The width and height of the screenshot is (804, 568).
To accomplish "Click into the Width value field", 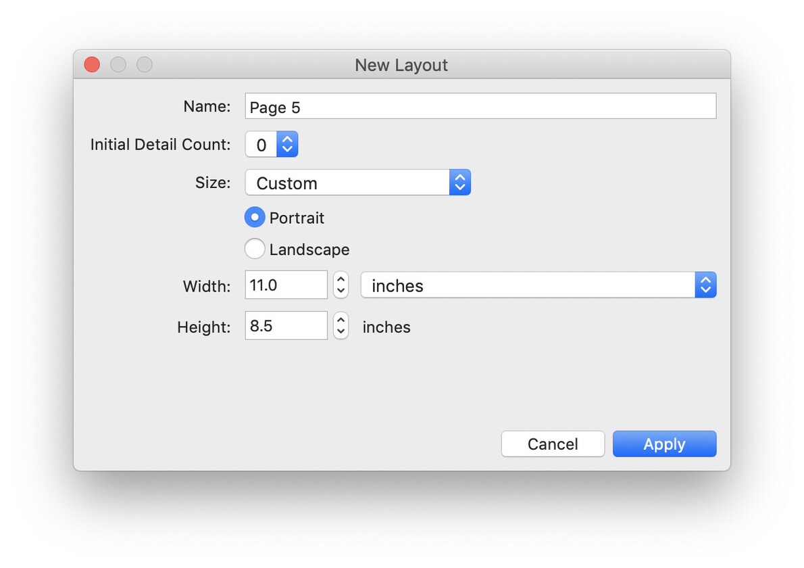I will [286, 285].
